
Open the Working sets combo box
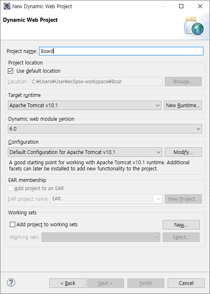click(x=101, y=237)
